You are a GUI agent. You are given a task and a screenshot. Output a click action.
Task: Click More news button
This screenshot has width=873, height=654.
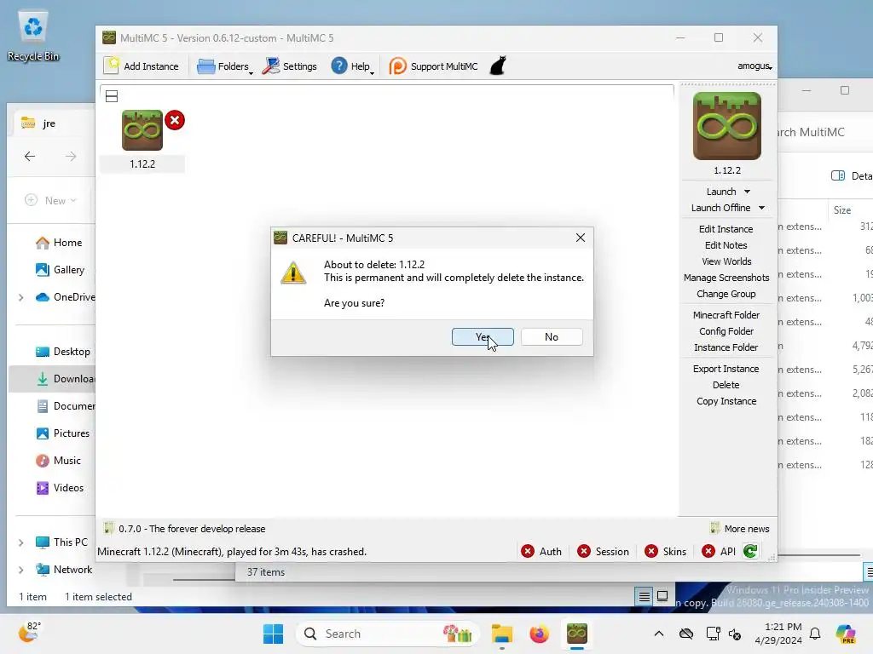click(x=740, y=528)
